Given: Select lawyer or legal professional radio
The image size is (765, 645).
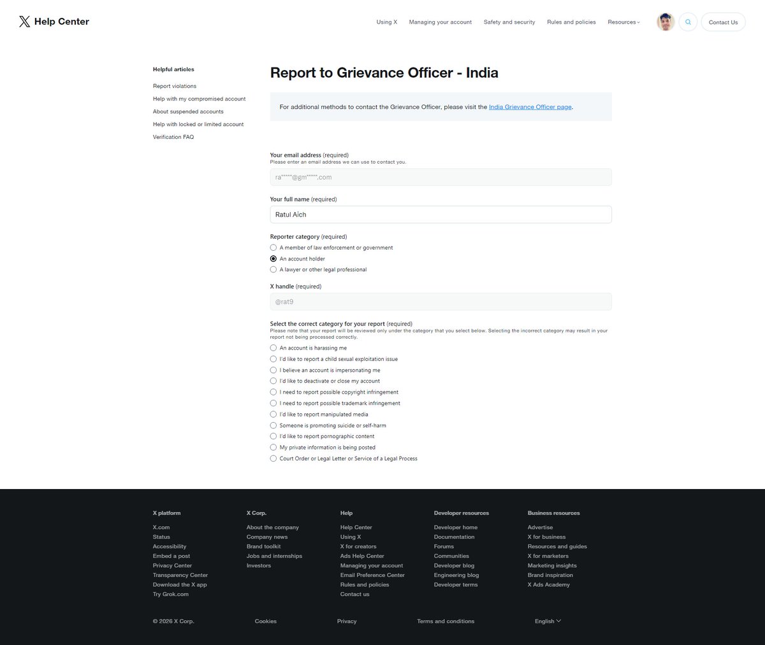Looking at the screenshot, I should [273, 269].
